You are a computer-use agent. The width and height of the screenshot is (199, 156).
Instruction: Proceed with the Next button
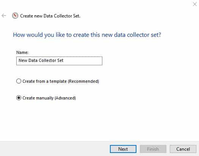123,149
